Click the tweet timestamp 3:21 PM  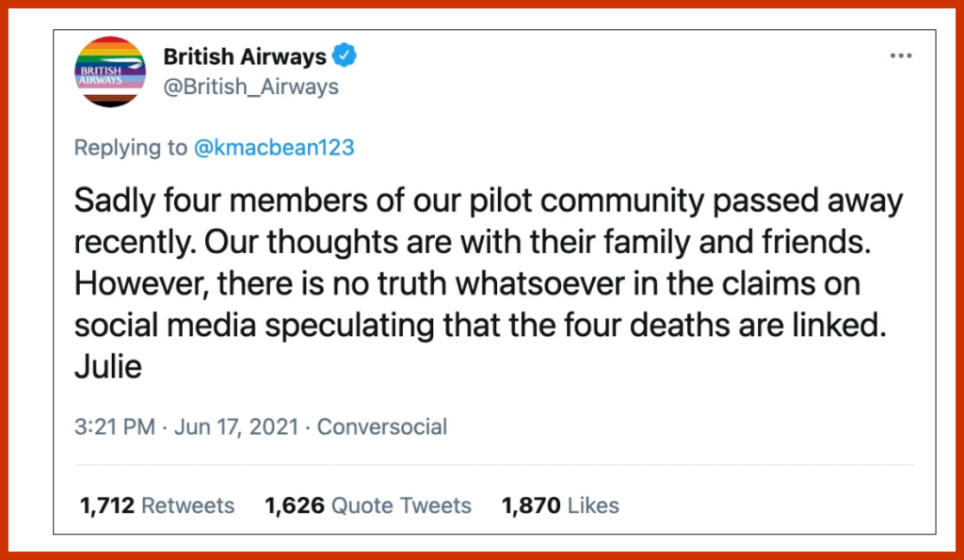pyautogui.click(x=114, y=426)
